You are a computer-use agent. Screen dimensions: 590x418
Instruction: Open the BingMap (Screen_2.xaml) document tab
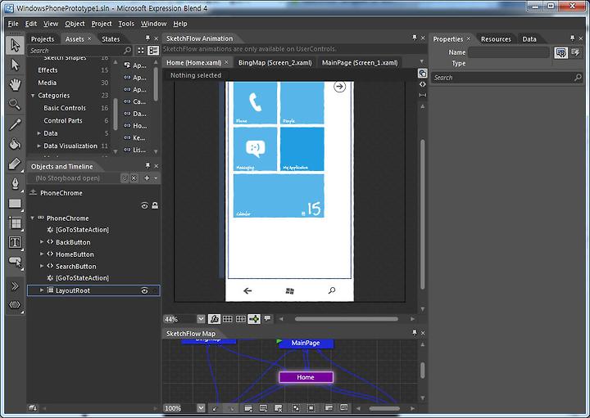[x=275, y=63]
